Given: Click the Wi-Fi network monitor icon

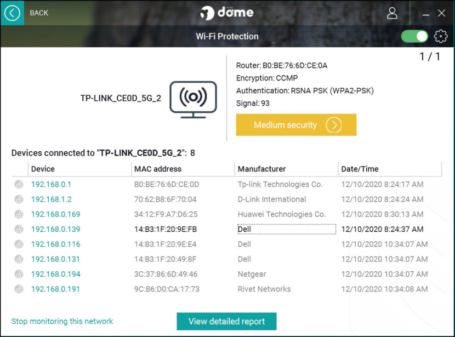Looking at the screenshot, I should [194, 100].
